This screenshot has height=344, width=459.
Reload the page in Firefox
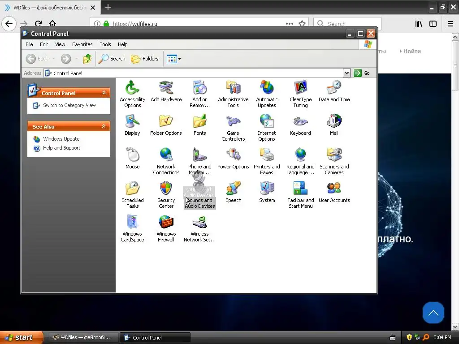click(38, 23)
